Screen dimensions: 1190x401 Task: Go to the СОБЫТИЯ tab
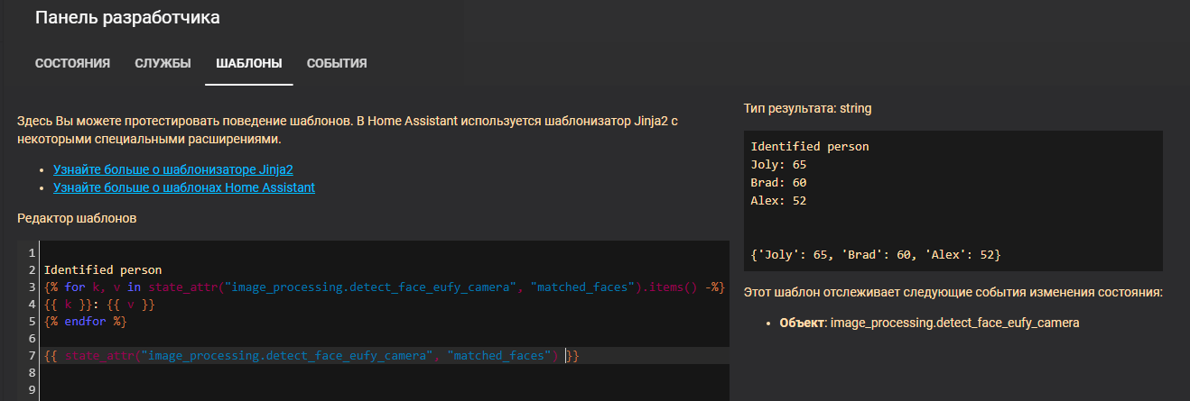click(336, 63)
